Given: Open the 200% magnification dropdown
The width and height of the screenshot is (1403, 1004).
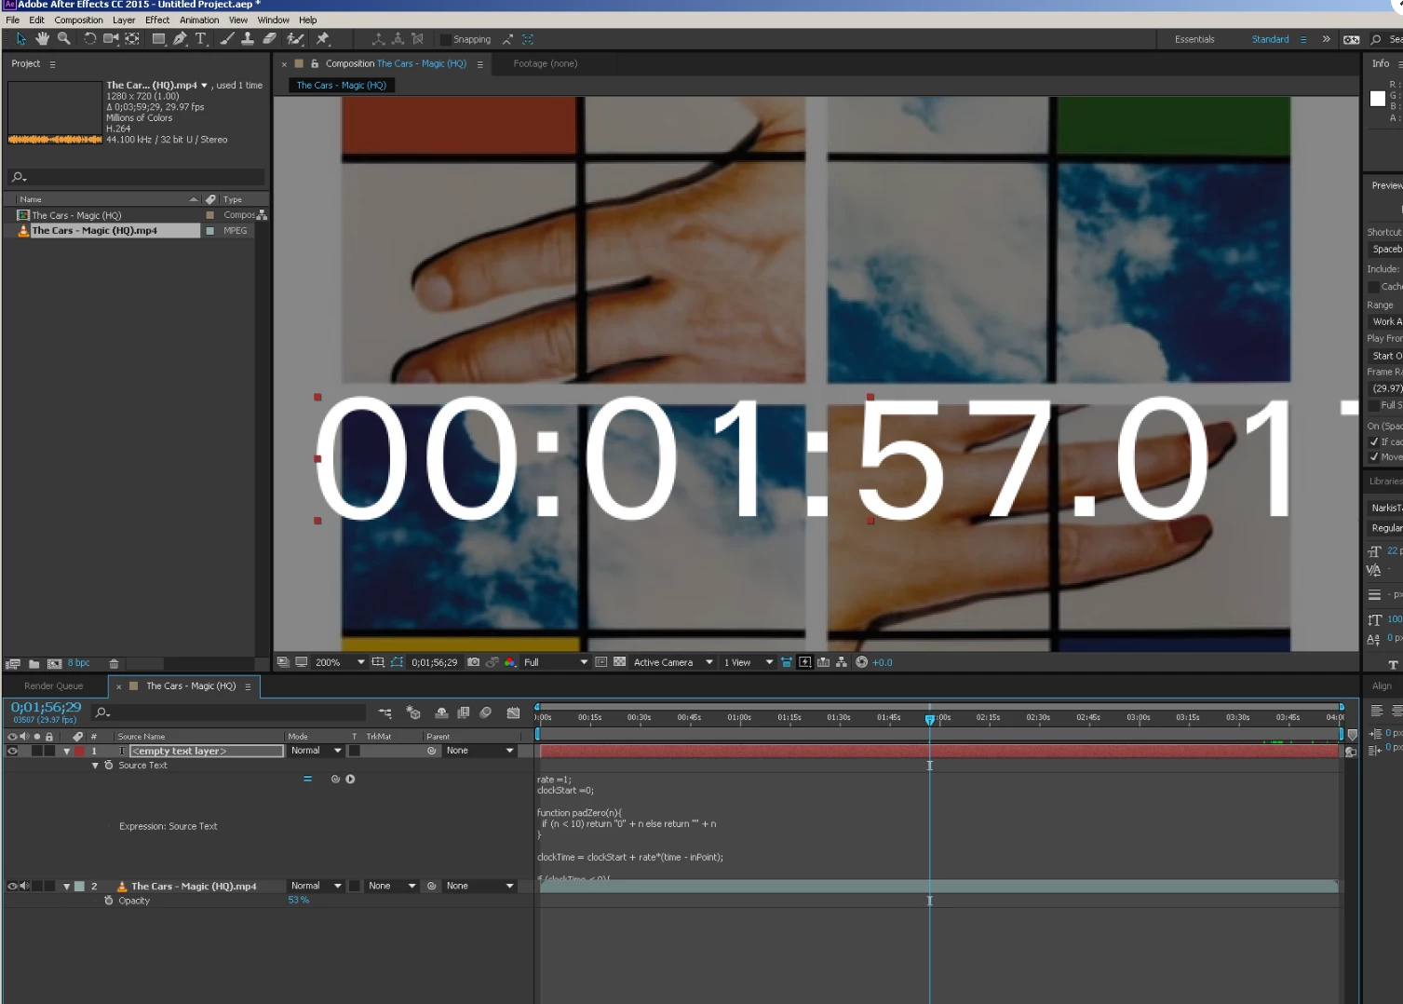Looking at the screenshot, I should click(340, 662).
